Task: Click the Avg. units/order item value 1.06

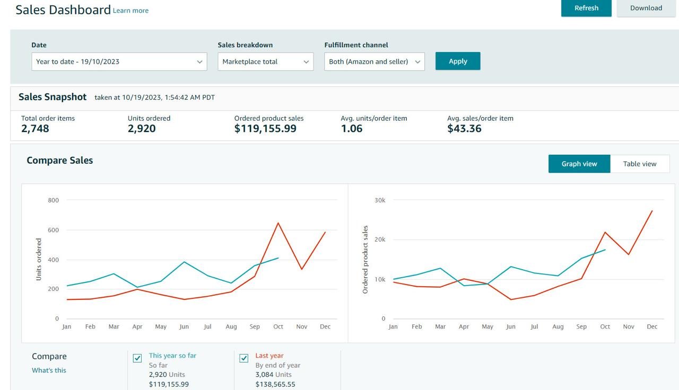Action: 351,129
